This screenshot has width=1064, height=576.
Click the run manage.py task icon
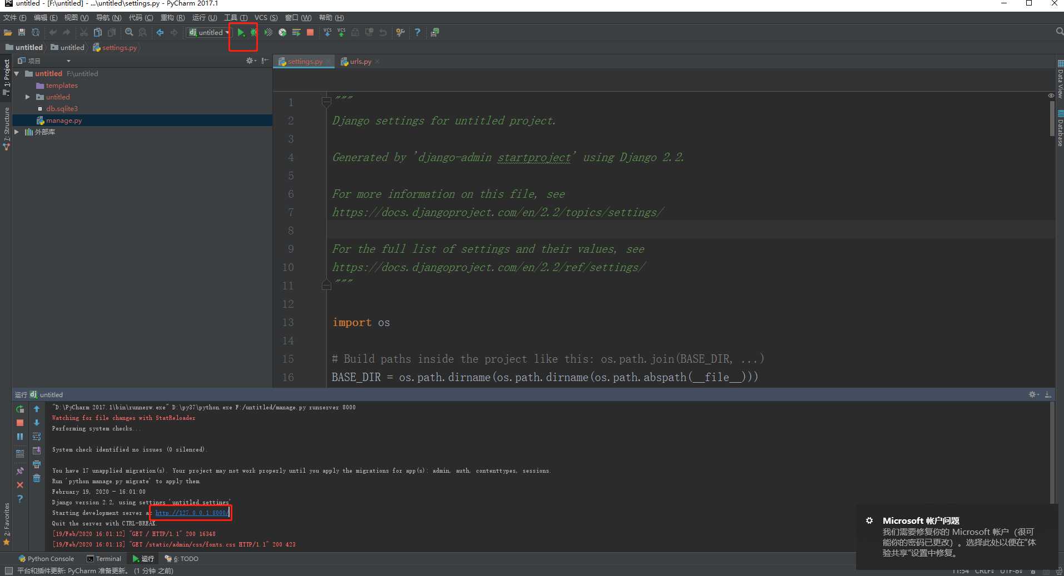click(296, 33)
